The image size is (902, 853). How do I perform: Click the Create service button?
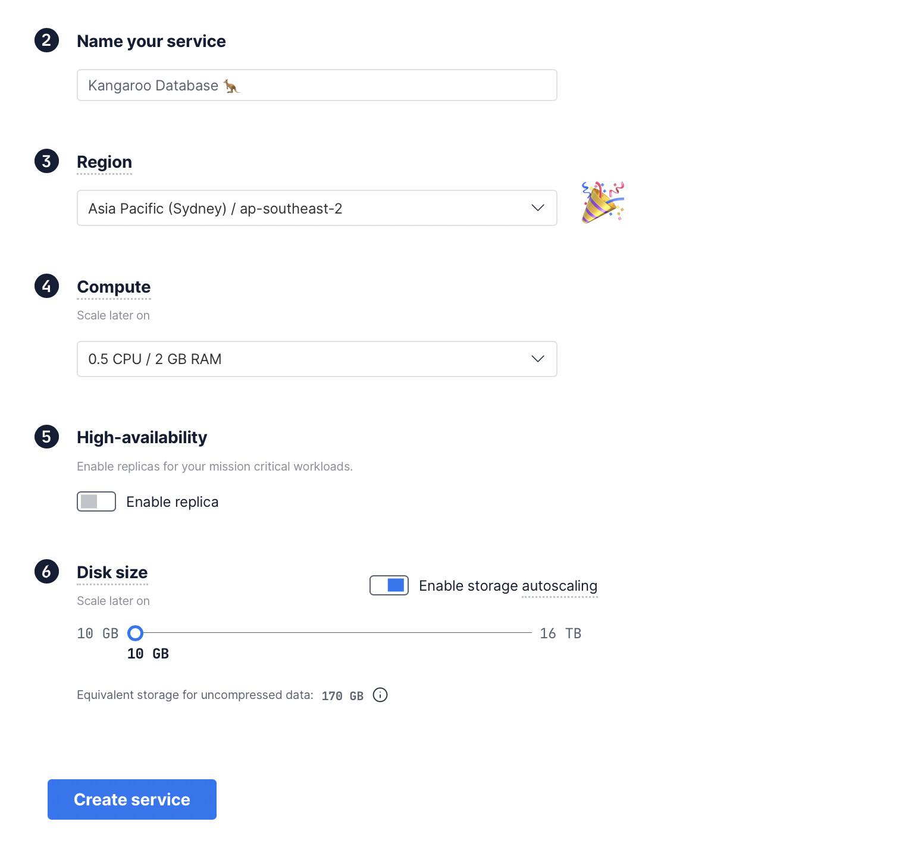(132, 799)
